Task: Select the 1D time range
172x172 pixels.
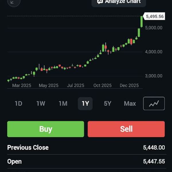Action: click(x=18, y=103)
